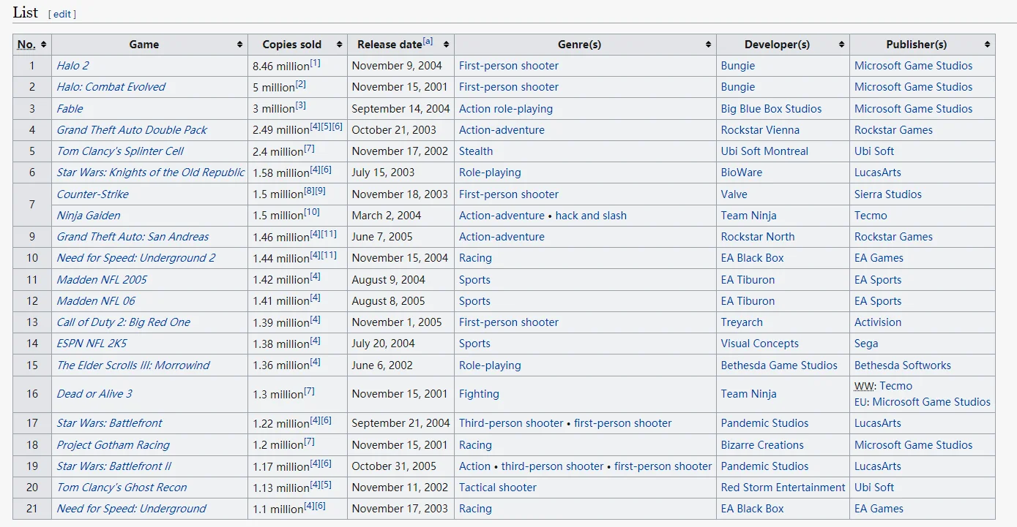The height and width of the screenshot is (527, 1017).
Task: Sort by Genre(s) column arrows
Action: (708, 45)
